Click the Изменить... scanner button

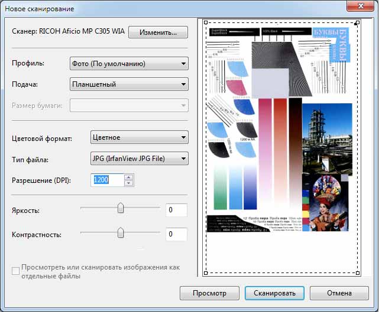click(158, 32)
